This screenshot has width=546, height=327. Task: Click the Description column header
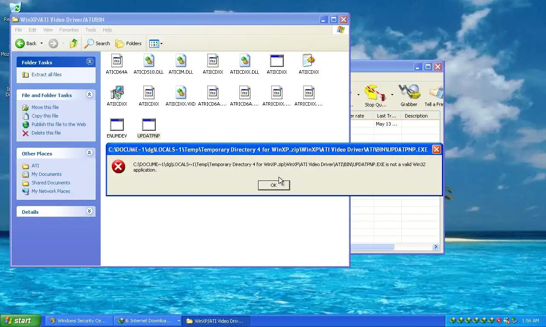click(x=416, y=116)
